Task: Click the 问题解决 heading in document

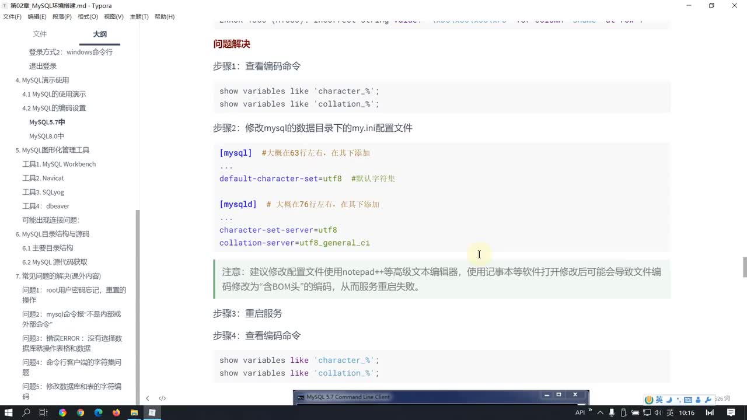Action: click(x=232, y=44)
